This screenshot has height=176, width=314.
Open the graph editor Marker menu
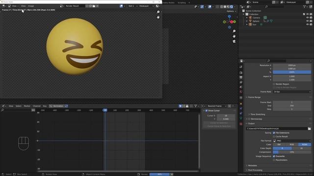pos(27,106)
